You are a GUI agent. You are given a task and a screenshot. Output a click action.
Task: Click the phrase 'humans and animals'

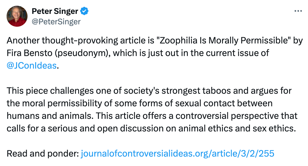(x=50, y=116)
